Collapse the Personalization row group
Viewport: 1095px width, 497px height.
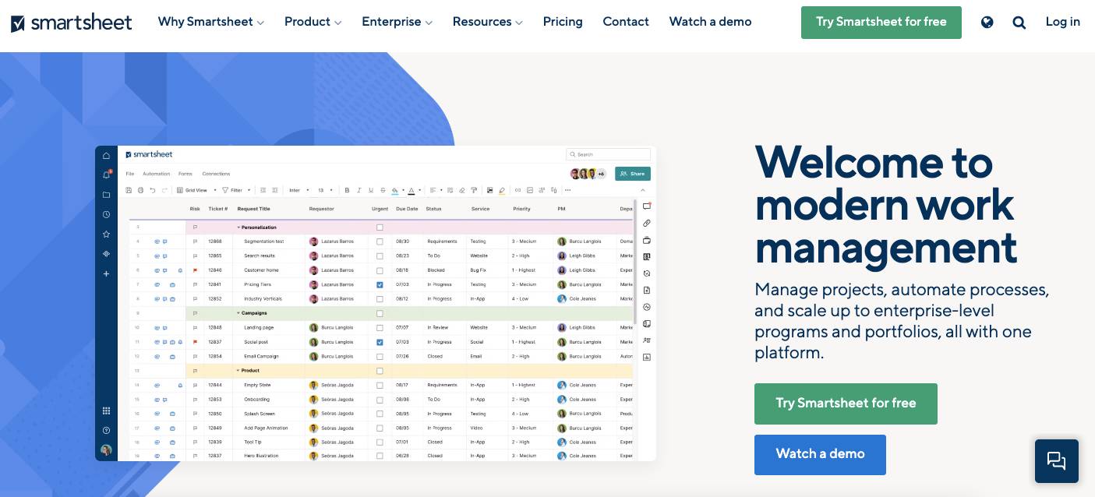click(x=238, y=227)
